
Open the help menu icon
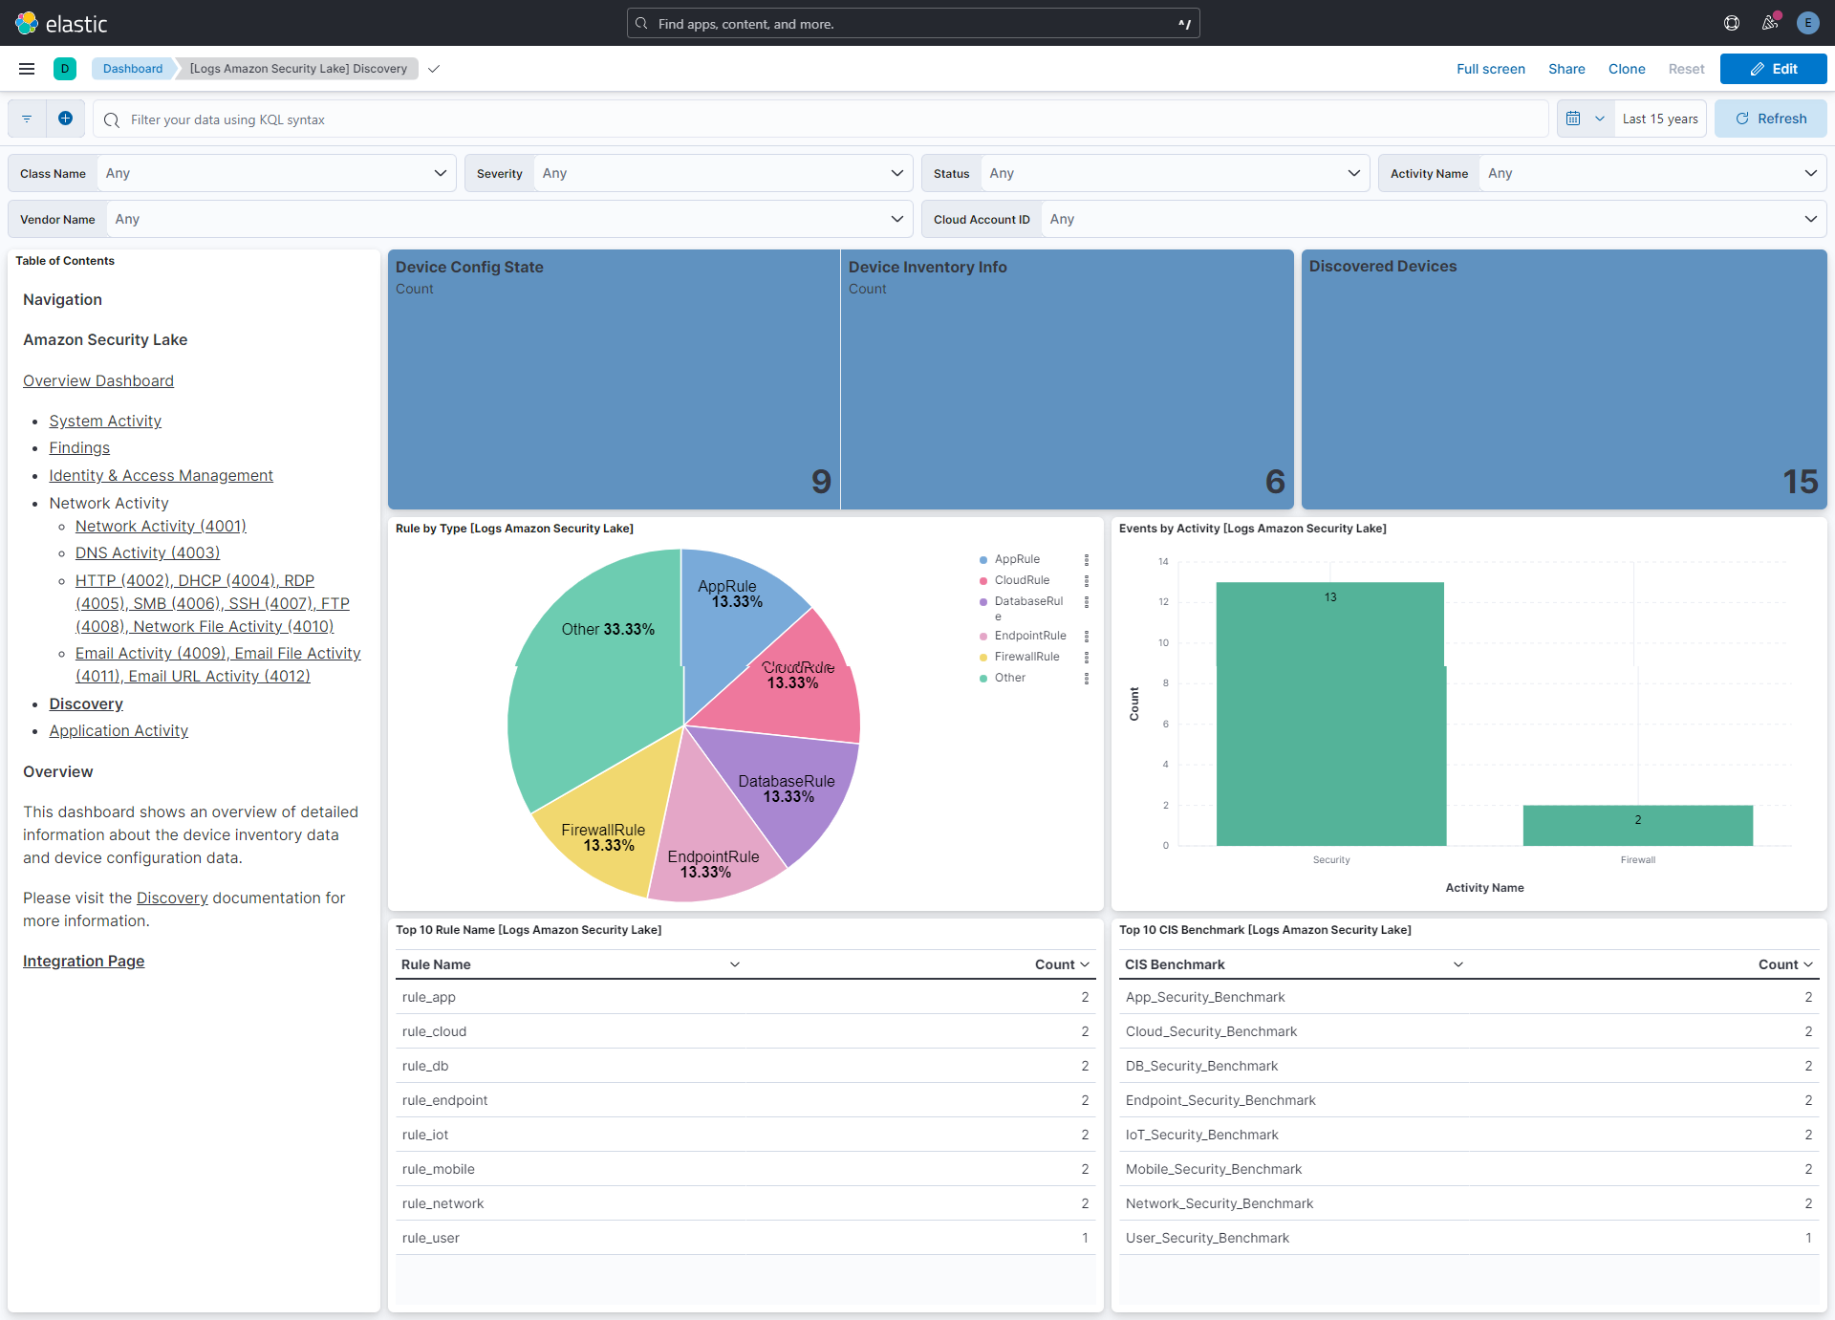[1731, 23]
